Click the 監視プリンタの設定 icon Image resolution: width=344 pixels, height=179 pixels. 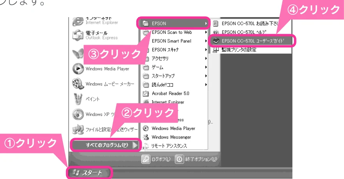[216, 50]
